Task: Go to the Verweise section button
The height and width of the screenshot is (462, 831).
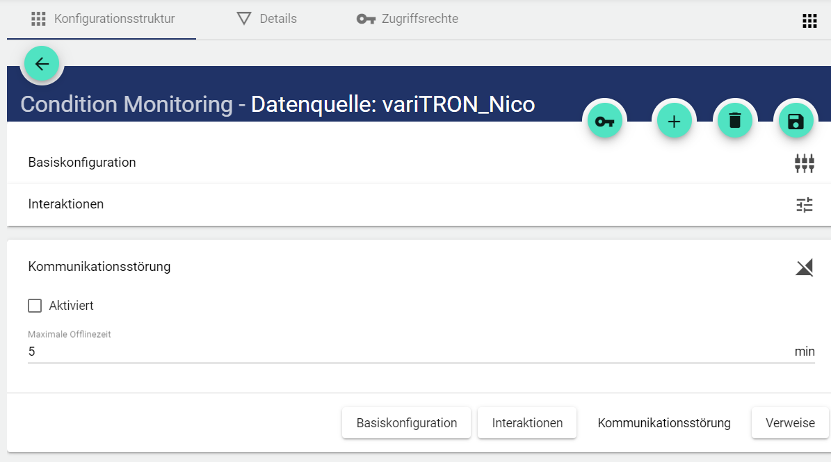Action: (x=790, y=423)
